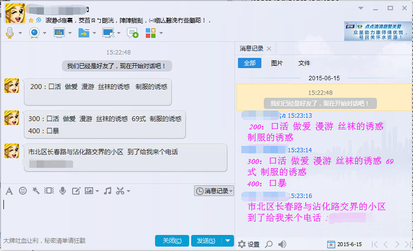Open the screenshot scissors dropdown arrow

pos(129,191)
